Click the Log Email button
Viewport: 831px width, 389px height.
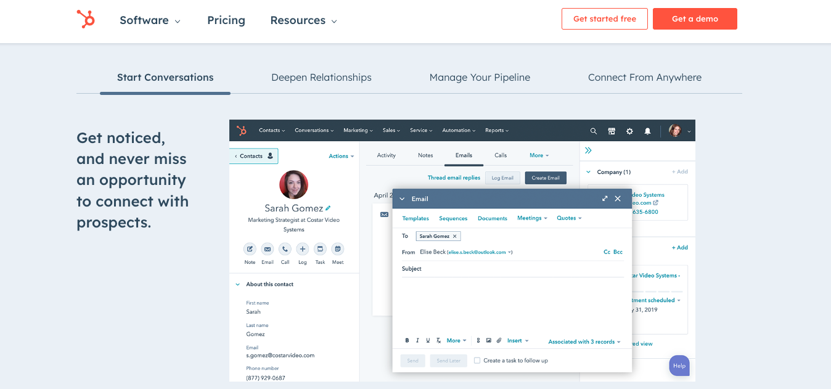(503, 178)
